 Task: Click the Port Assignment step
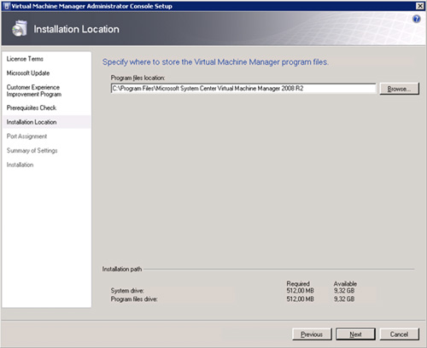point(26,136)
